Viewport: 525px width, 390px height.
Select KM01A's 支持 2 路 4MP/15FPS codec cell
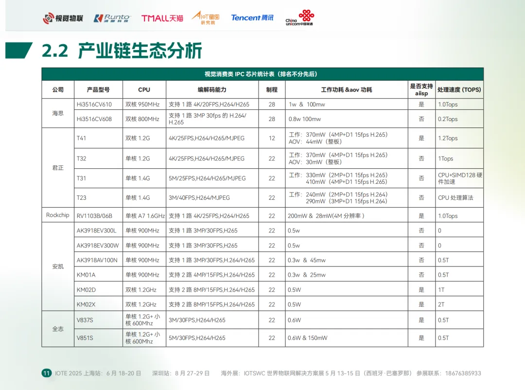point(212,275)
